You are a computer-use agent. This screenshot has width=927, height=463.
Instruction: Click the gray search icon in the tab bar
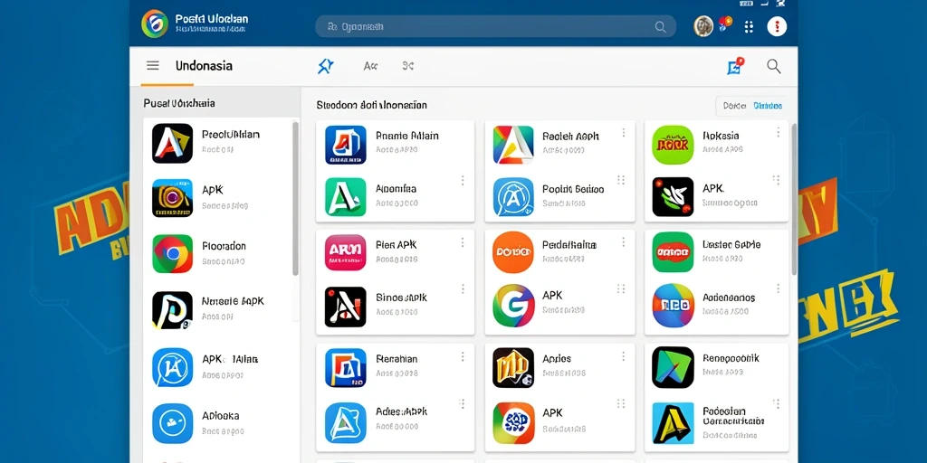tap(774, 66)
